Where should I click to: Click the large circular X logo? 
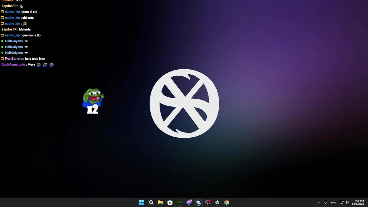point(184,103)
